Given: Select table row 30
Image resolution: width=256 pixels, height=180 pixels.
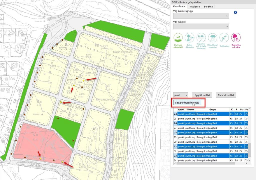Looking at the screenshot, I should pyautogui.click(x=210, y=142).
